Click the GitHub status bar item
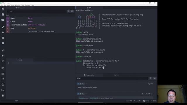 [x=146, y=101]
